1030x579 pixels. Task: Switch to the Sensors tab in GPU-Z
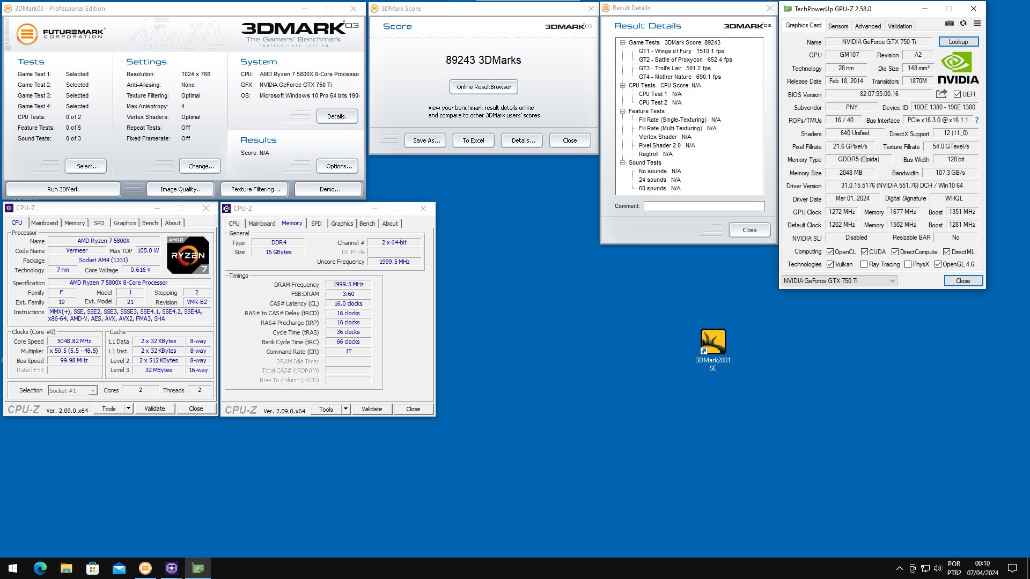coord(838,26)
